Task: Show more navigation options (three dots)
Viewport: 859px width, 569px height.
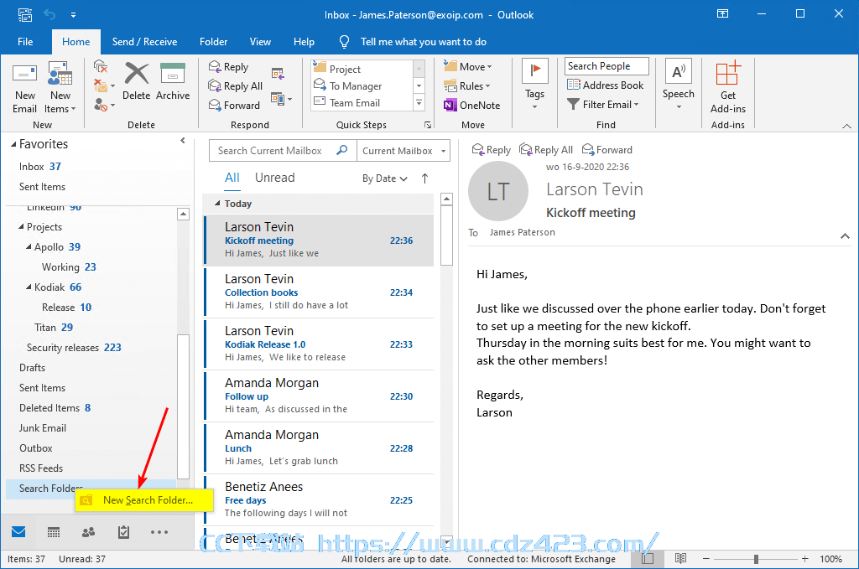Action: tap(159, 532)
